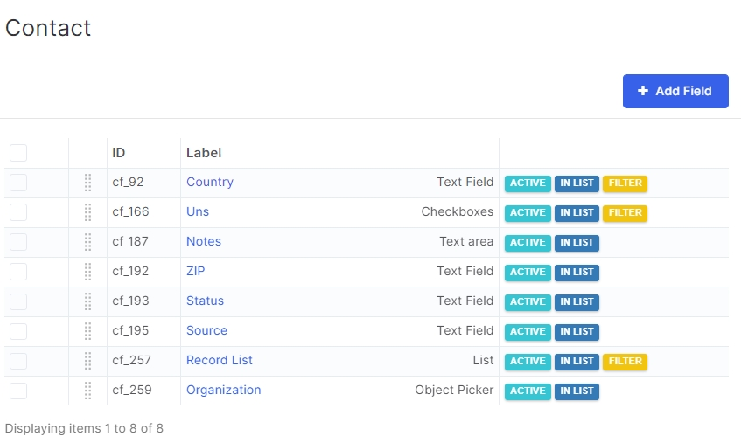Click the drag grip on the Source row
This screenshot has width=741, height=443.
point(87,331)
